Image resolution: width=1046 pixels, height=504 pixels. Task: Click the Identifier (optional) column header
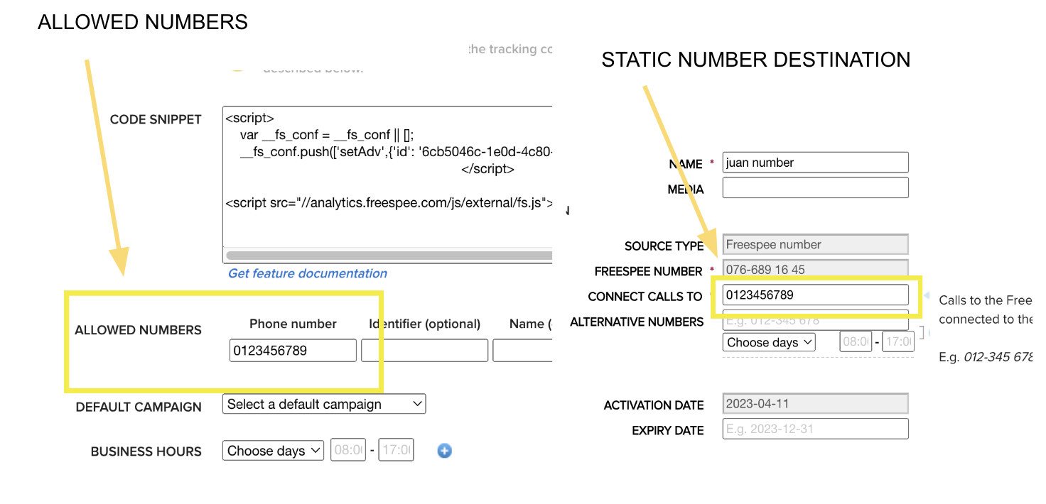[425, 324]
